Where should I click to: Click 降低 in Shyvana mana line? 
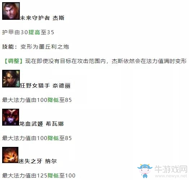pyautogui.click(x=53, y=138)
